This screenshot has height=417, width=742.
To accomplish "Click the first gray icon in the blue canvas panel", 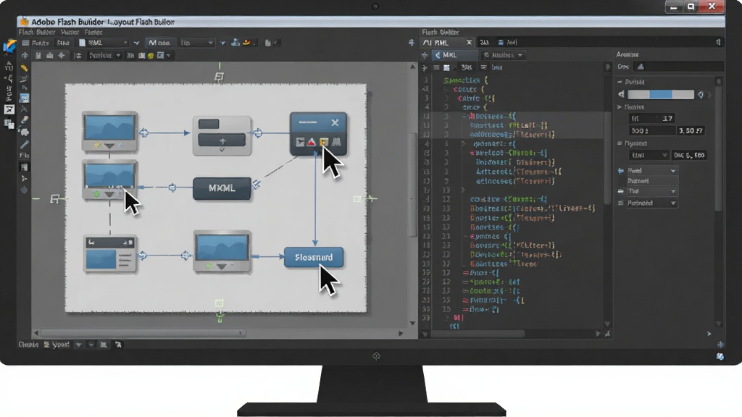I will coord(300,142).
